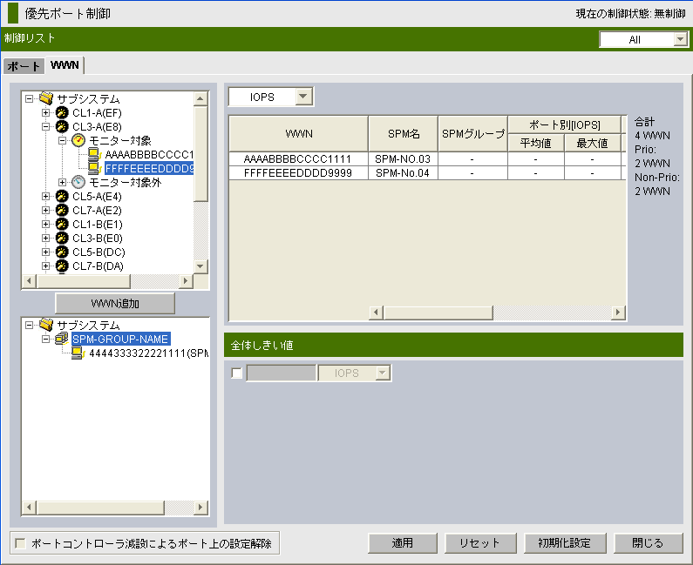Click the upper tree vertical scrollbar thumb
The image size is (693, 565).
pos(200,153)
